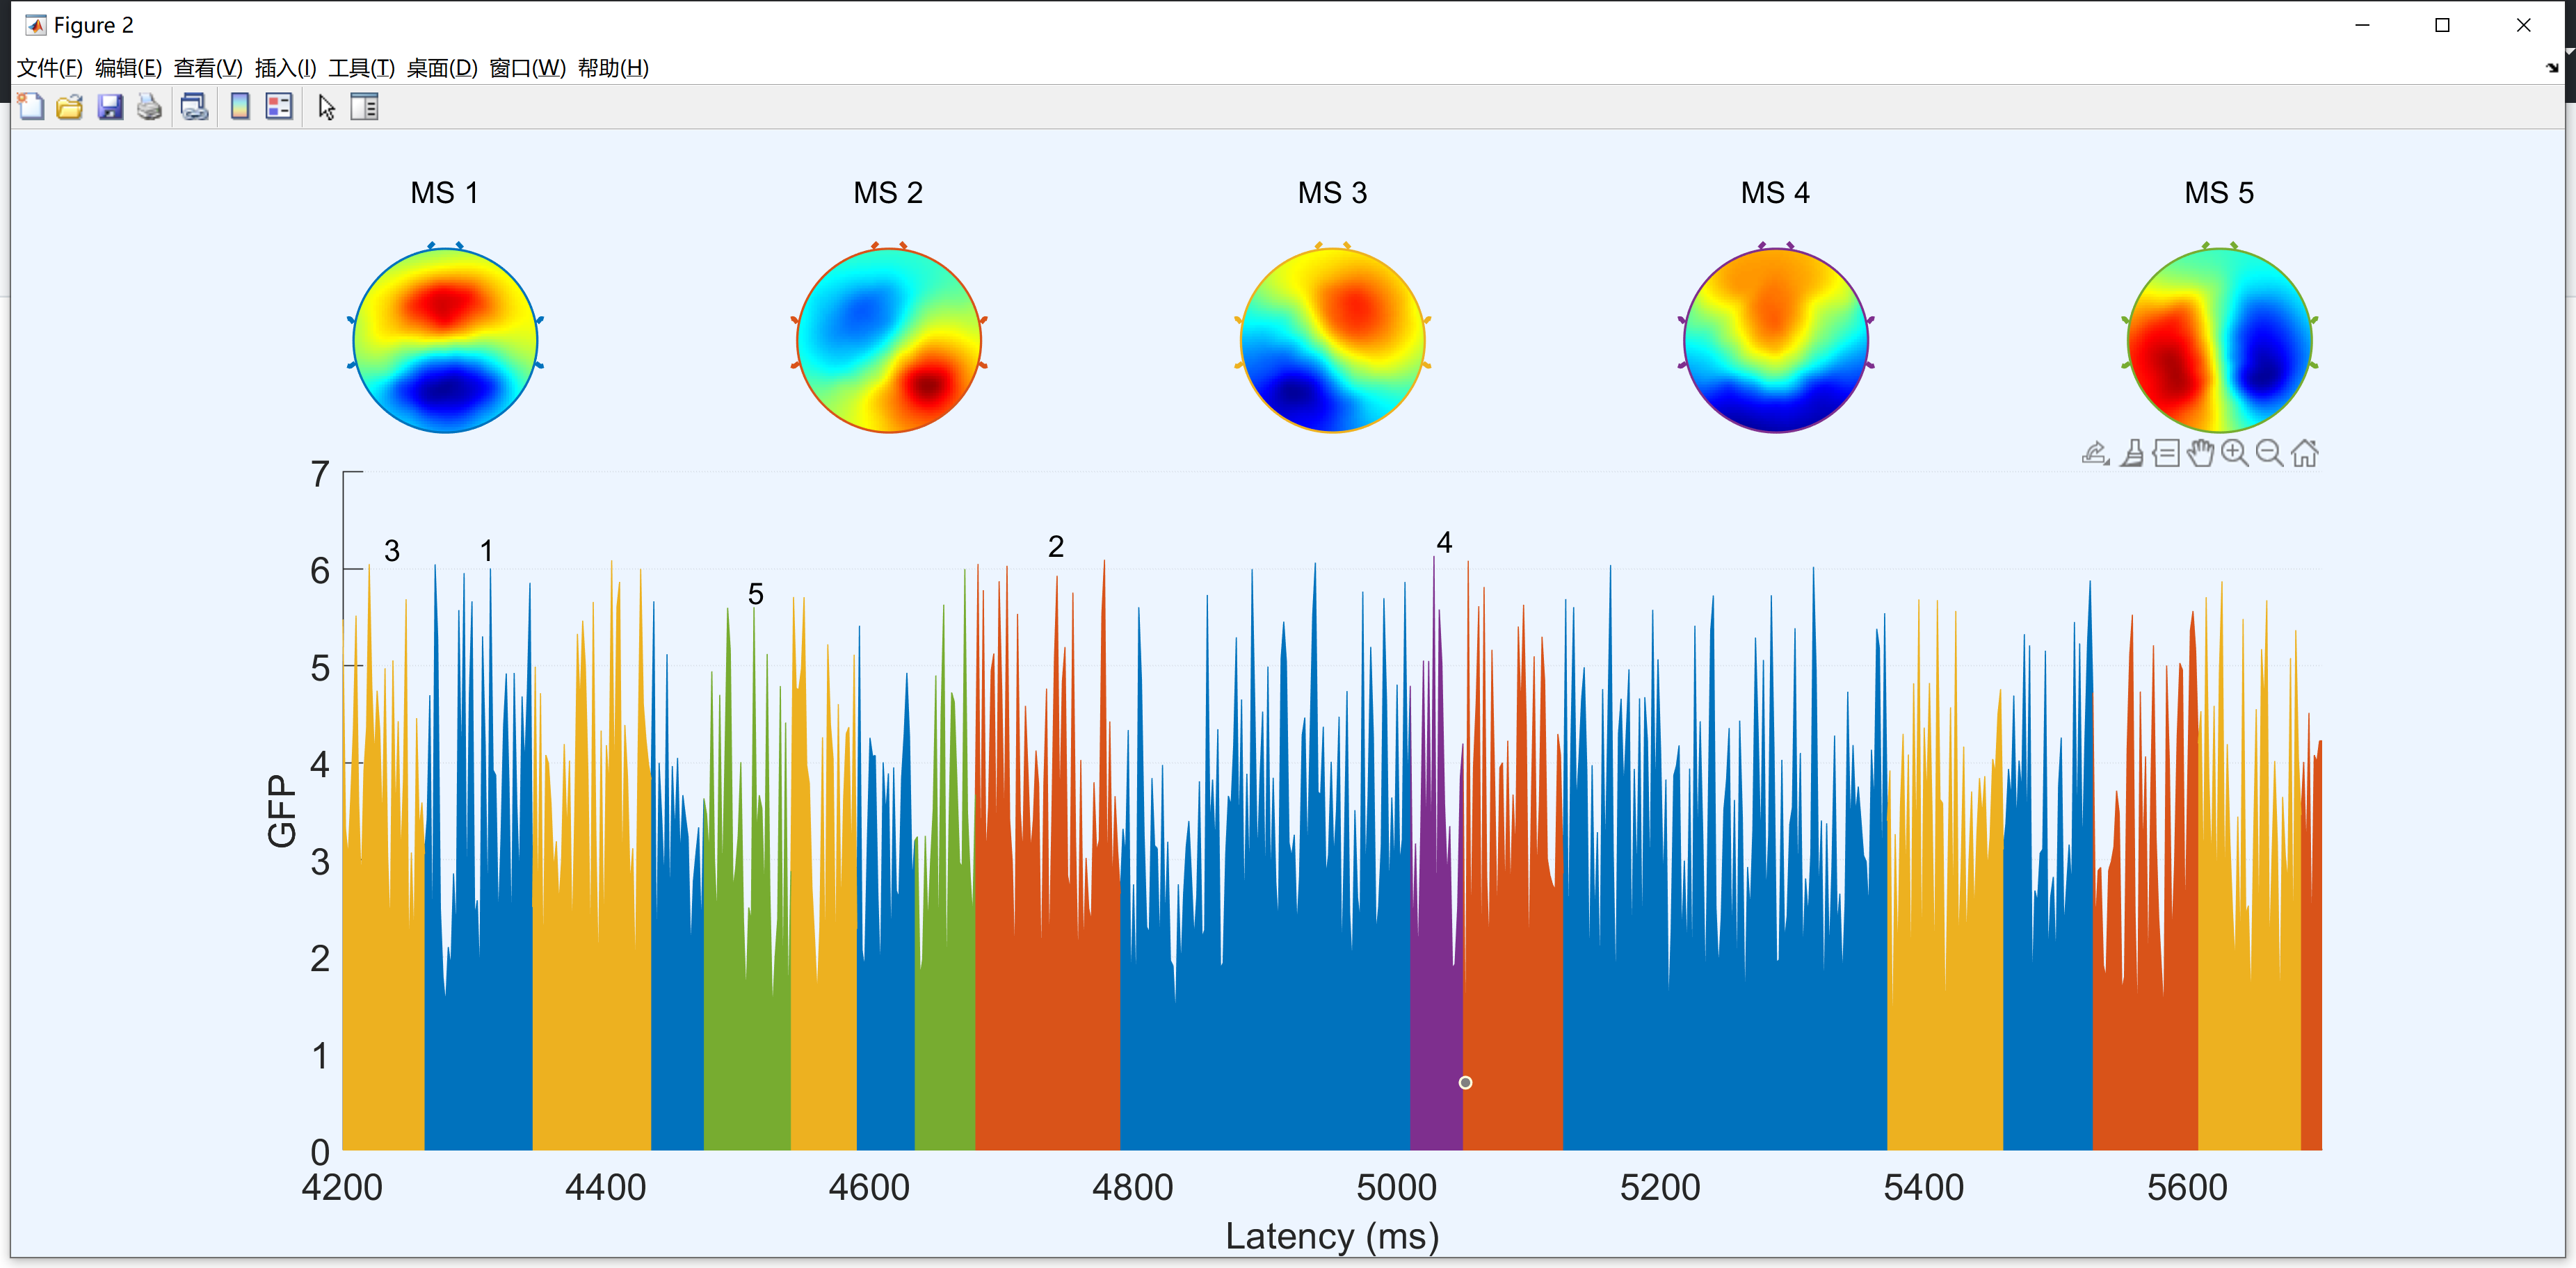Save the figure using the floppy disk icon
Screen dimensions: 2576x1268
pyautogui.click(x=110, y=107)
